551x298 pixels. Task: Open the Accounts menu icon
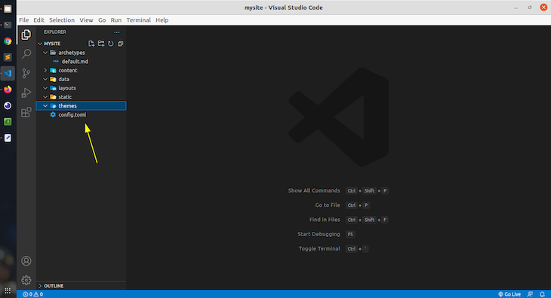pos(26,261)
